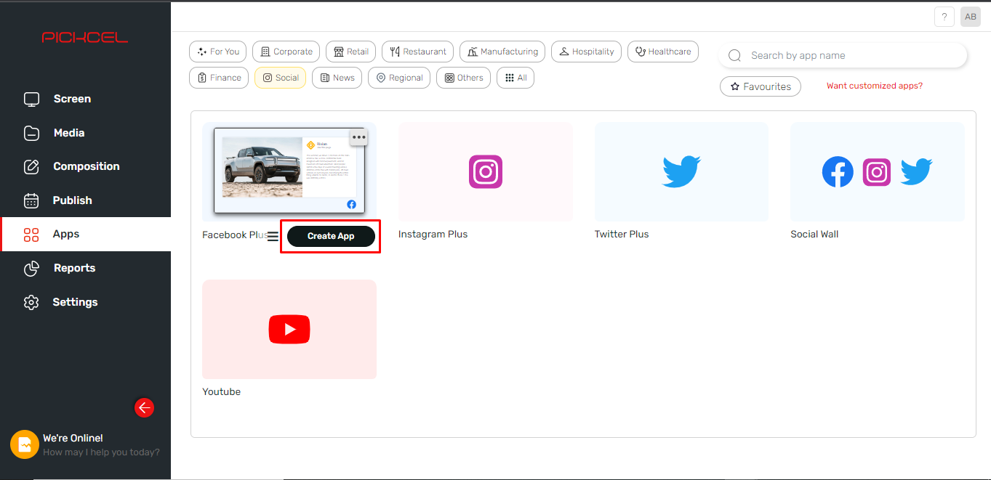
Task: Select the Social category filter
Action: 281,78
